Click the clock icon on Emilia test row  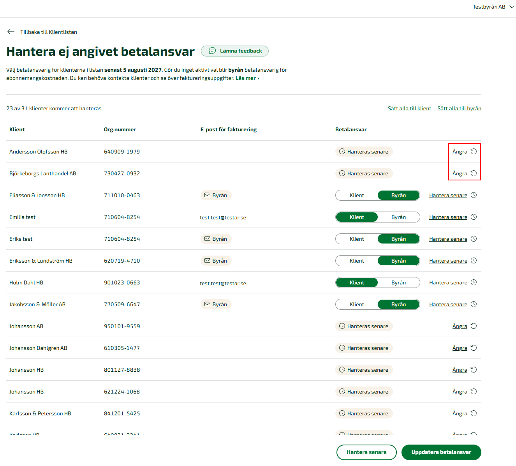click(x=474, y=217)
